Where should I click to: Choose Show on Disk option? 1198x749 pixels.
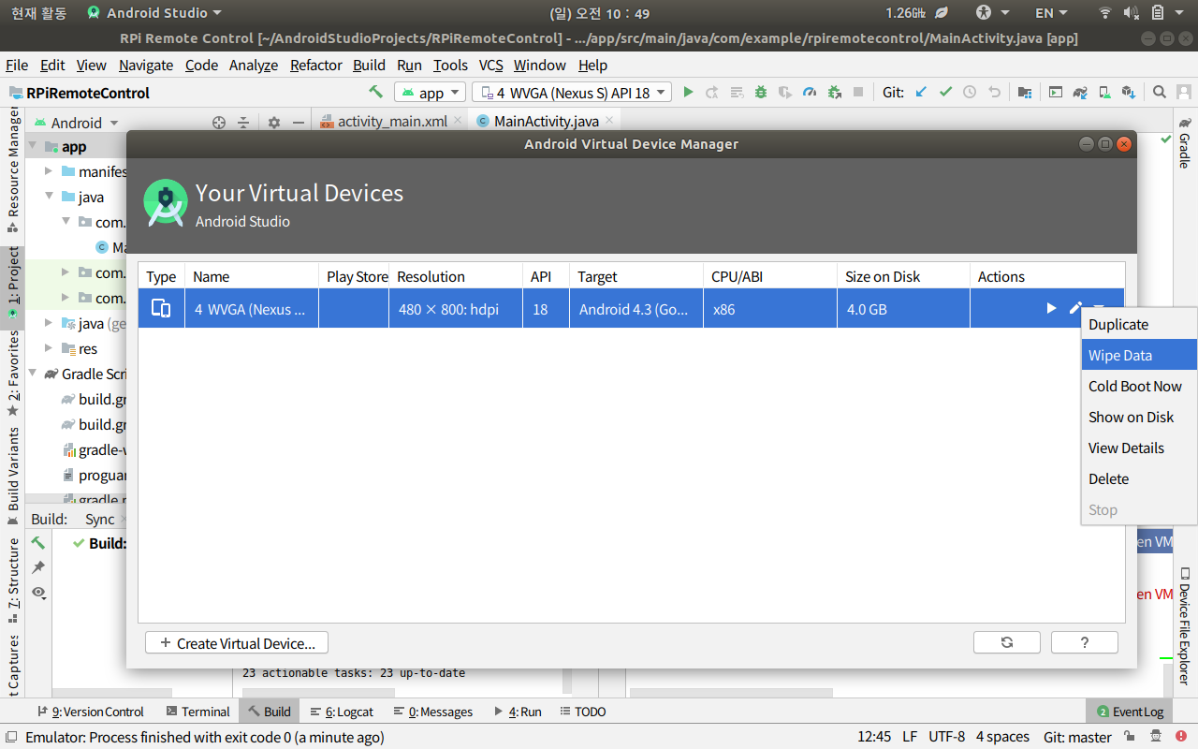(1139, 417)
